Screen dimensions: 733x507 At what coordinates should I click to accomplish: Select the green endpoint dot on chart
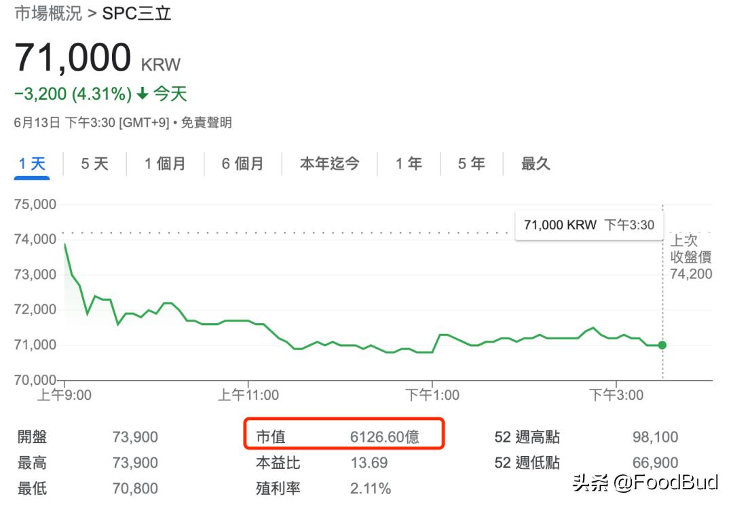[662, 345]
